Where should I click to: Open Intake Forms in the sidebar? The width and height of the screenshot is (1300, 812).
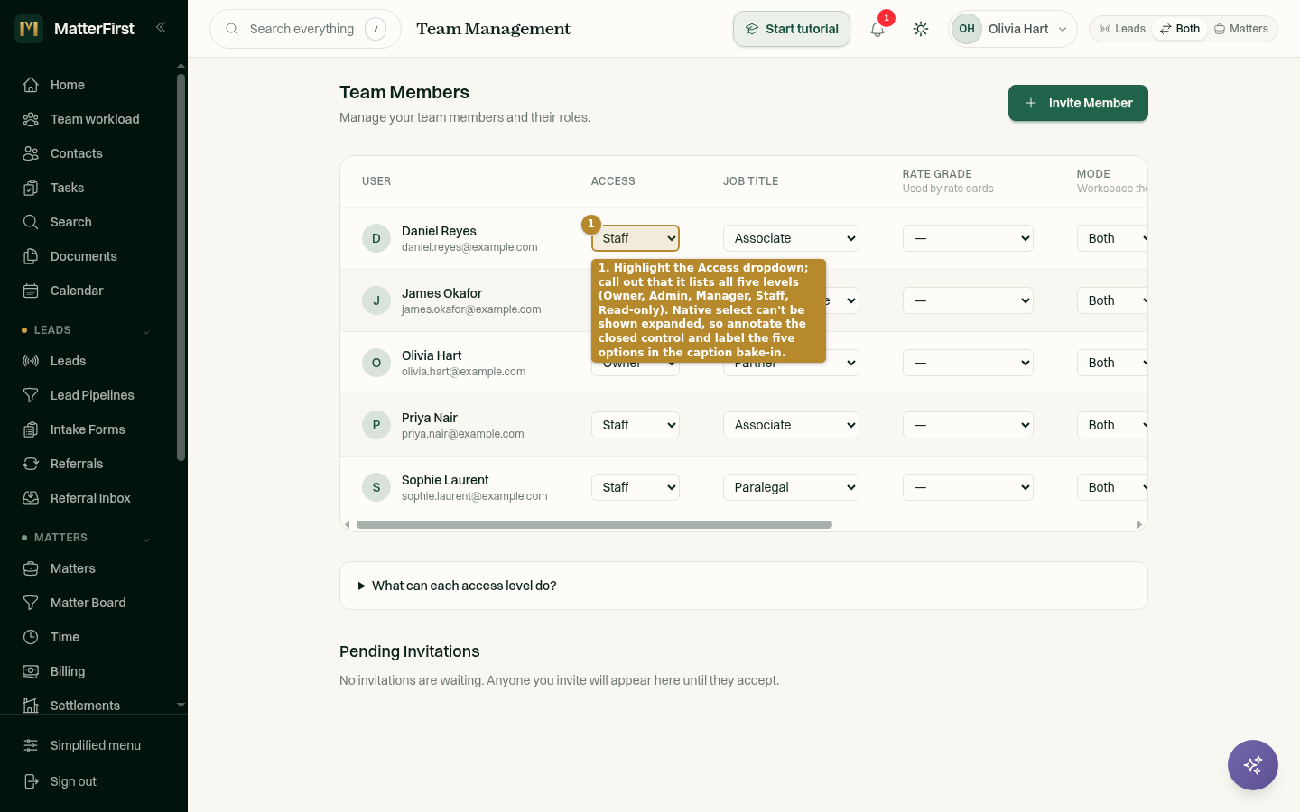(x=87, y=429)
